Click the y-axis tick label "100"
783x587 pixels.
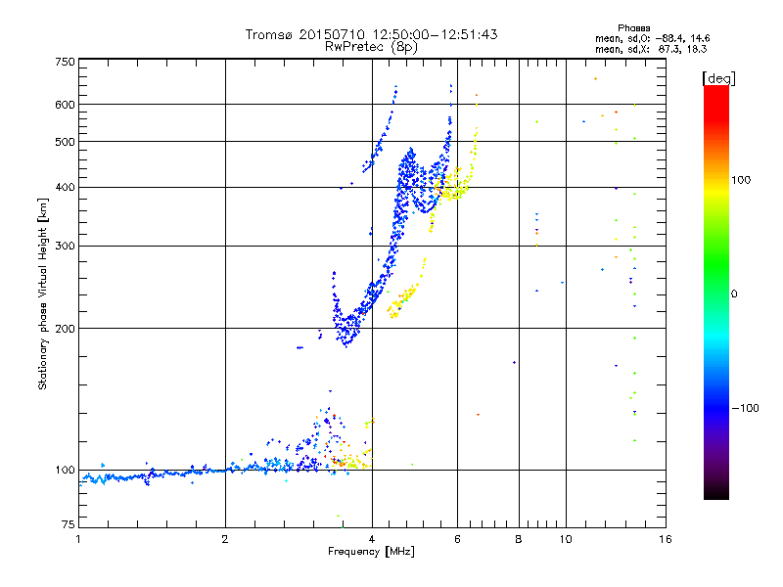click(x=65, y=471)
